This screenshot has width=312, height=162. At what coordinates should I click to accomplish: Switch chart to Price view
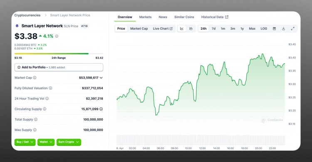[x=121, y=29]
